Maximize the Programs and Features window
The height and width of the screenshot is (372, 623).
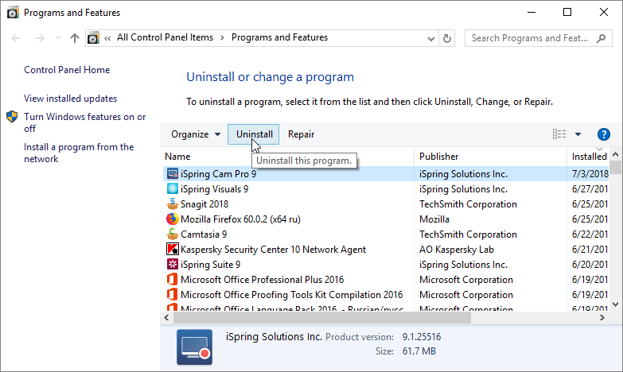(x=567, y=12)
